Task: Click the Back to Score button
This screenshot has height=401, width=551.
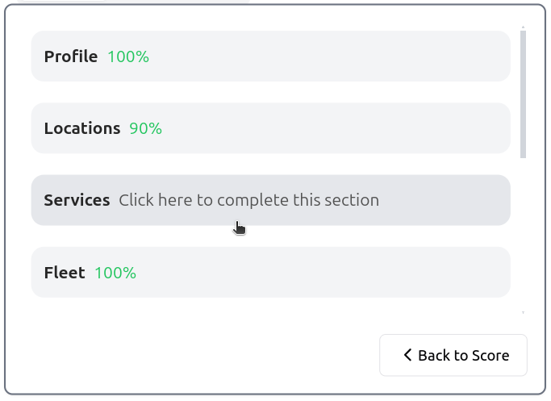Action: (453, 355)
